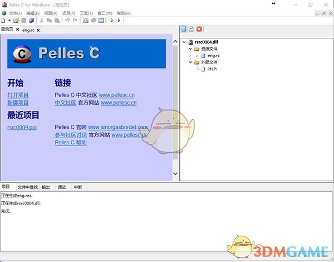Image resolution: width=334 pixels, height=262 pixels.
Task: Open dropdown arrow next to New file
Action: [x=8, y=21]
